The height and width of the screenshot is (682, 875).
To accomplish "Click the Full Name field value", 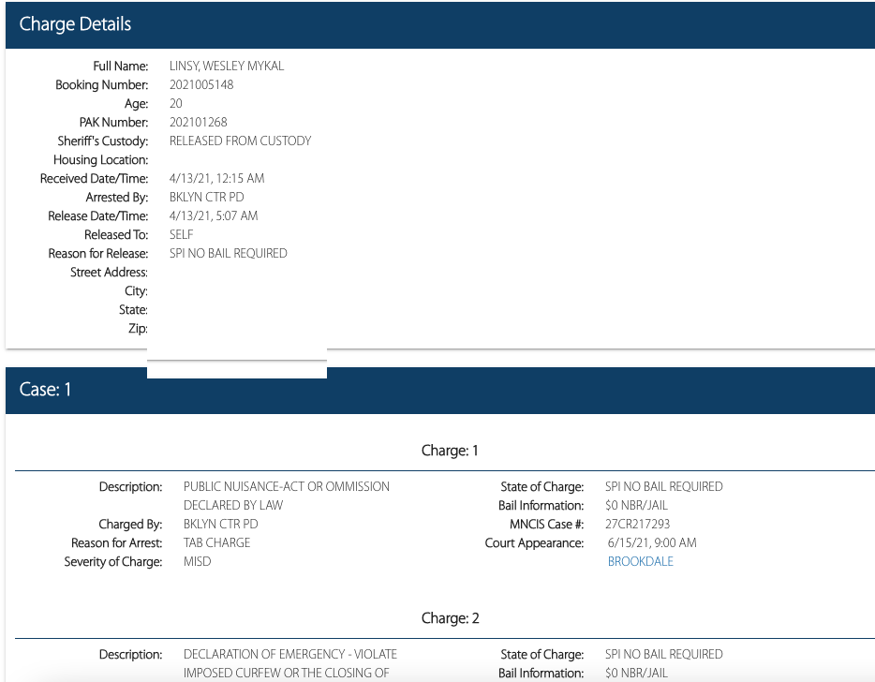I will (226, 67).
